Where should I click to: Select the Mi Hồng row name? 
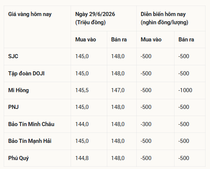[x=18, y=90]
